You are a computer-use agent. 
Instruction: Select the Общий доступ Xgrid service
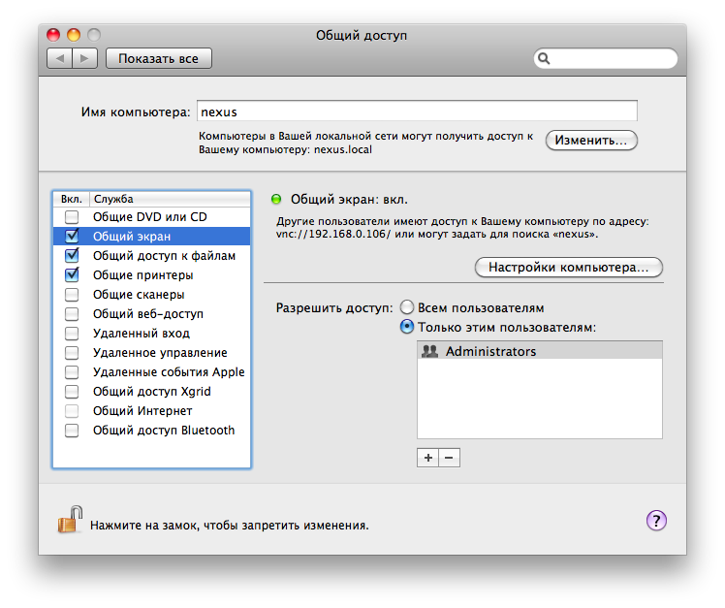(151, 392)
